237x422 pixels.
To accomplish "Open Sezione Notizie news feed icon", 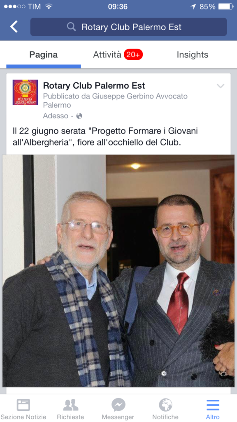I will point(23,405).
